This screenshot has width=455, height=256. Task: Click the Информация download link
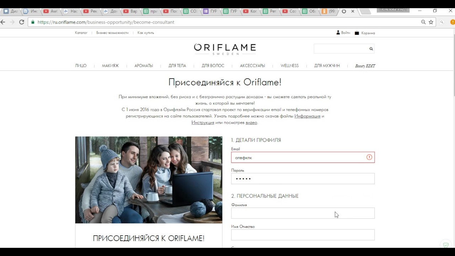tap(307, 116)
